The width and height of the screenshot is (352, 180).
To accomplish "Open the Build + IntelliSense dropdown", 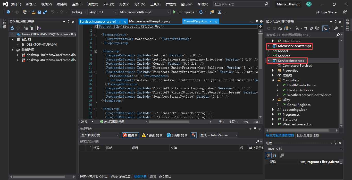I will tap(219, 135).
